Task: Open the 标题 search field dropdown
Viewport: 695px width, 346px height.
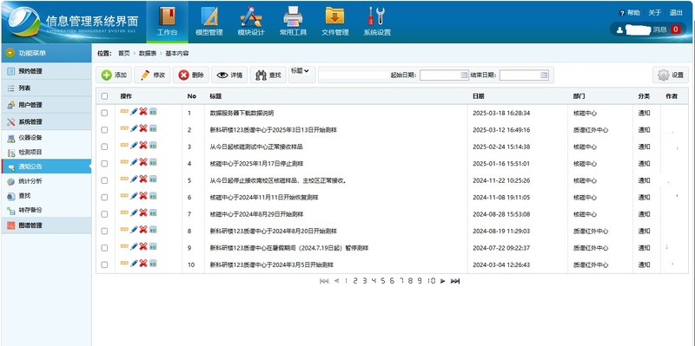Action: tap(300, 70)
